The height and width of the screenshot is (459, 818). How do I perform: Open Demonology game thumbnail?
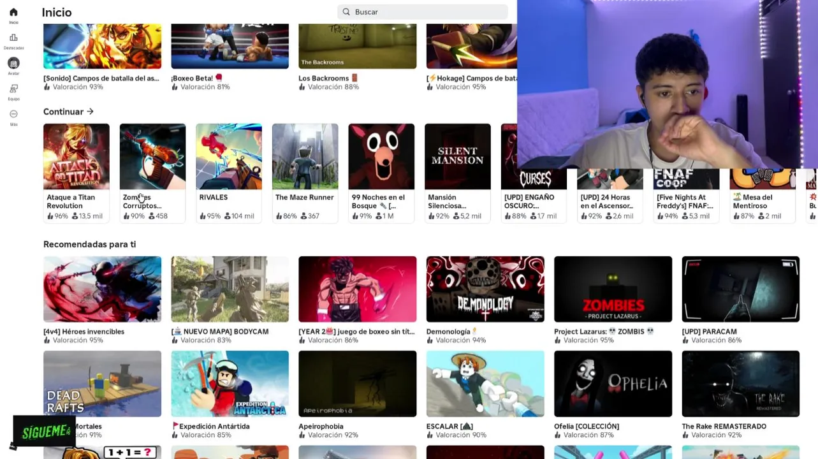point(485,289)
